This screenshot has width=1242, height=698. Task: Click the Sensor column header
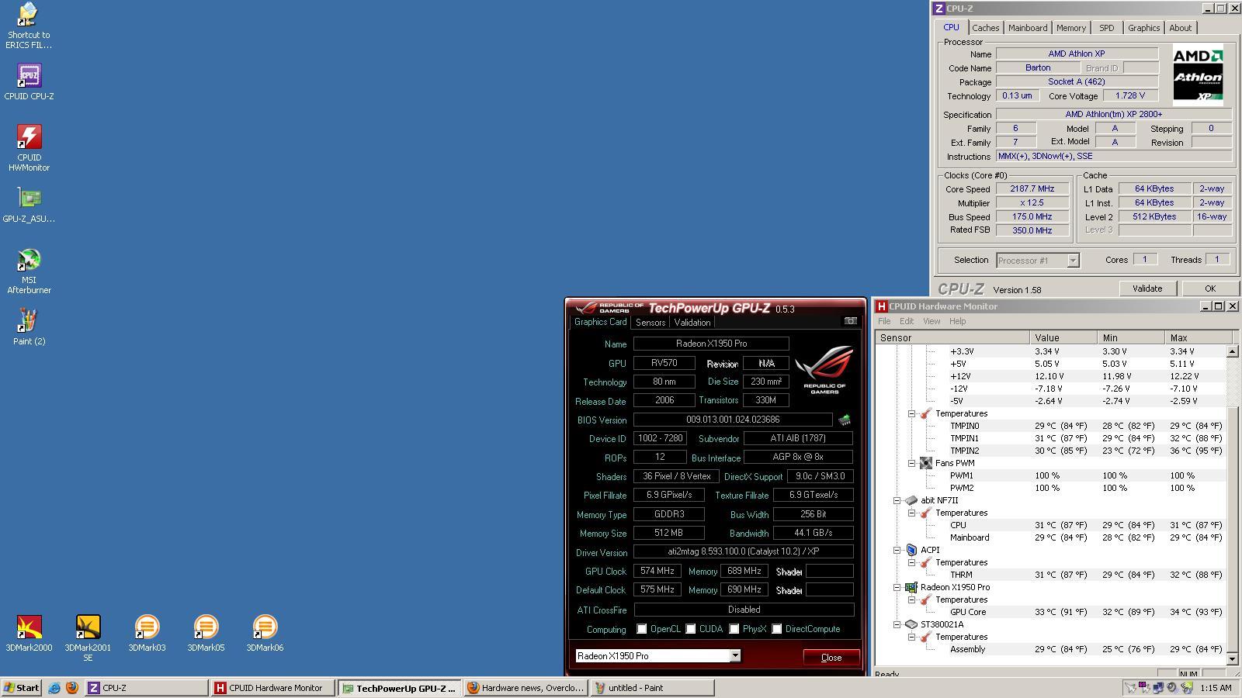(x=952, y=337)
